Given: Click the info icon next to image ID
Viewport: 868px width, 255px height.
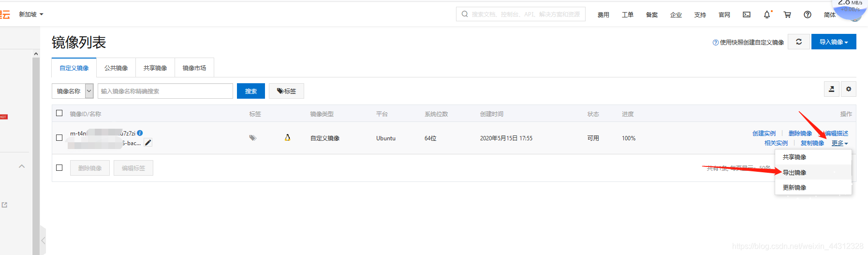Looking at the screenshot, I should coord(140,133).
